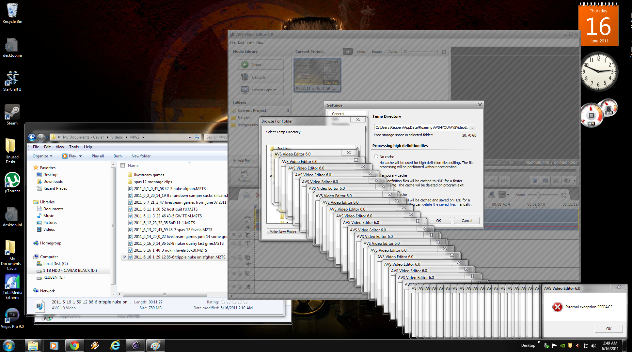This screenshot has height=352, width=632.
Task: Uncheck the tripple nuke on afghan file checkbox
Action: [x=125, y=257]
